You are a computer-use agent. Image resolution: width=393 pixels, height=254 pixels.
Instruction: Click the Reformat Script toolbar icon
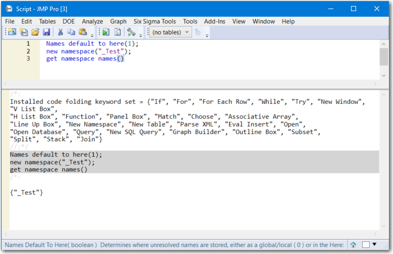[x=117, y=32]
